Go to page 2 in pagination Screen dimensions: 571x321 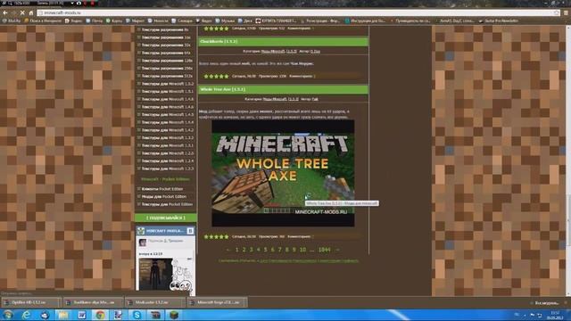pyautogui.click(x=244, y=250)
